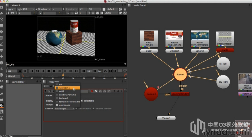Click the proxy mode toggle icon
Screen dimensions: 252x137
[x=76, y=13]
